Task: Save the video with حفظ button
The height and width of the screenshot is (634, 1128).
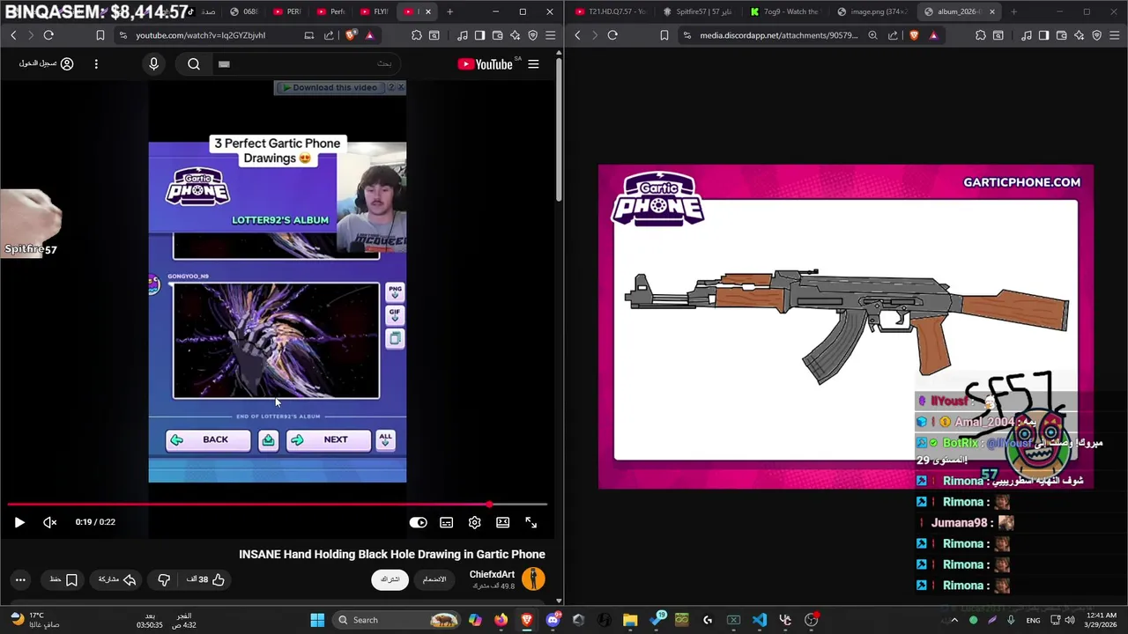Action: pyautogui.click(x=63, y=579)
